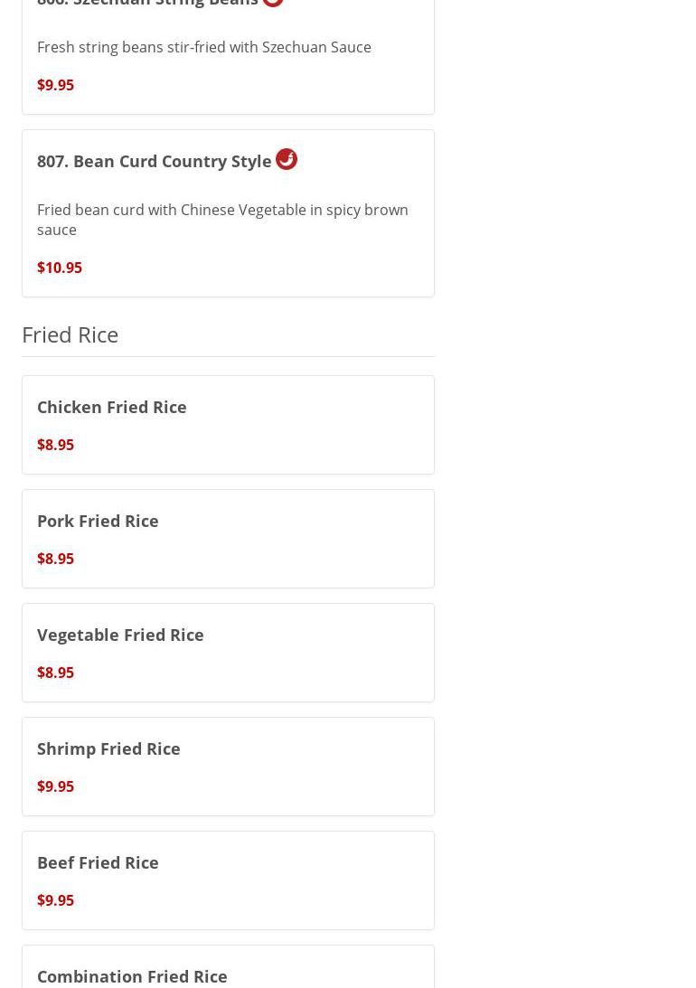Click the $8.95 price under Vegetable Fried Rice
Image resolution: width=696 pixels, height=988 pixels.
click(55, 673)
